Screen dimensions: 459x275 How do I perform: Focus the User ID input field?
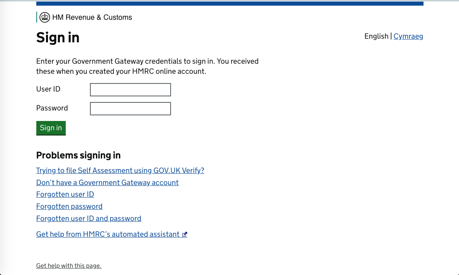[x=130, y=90]
